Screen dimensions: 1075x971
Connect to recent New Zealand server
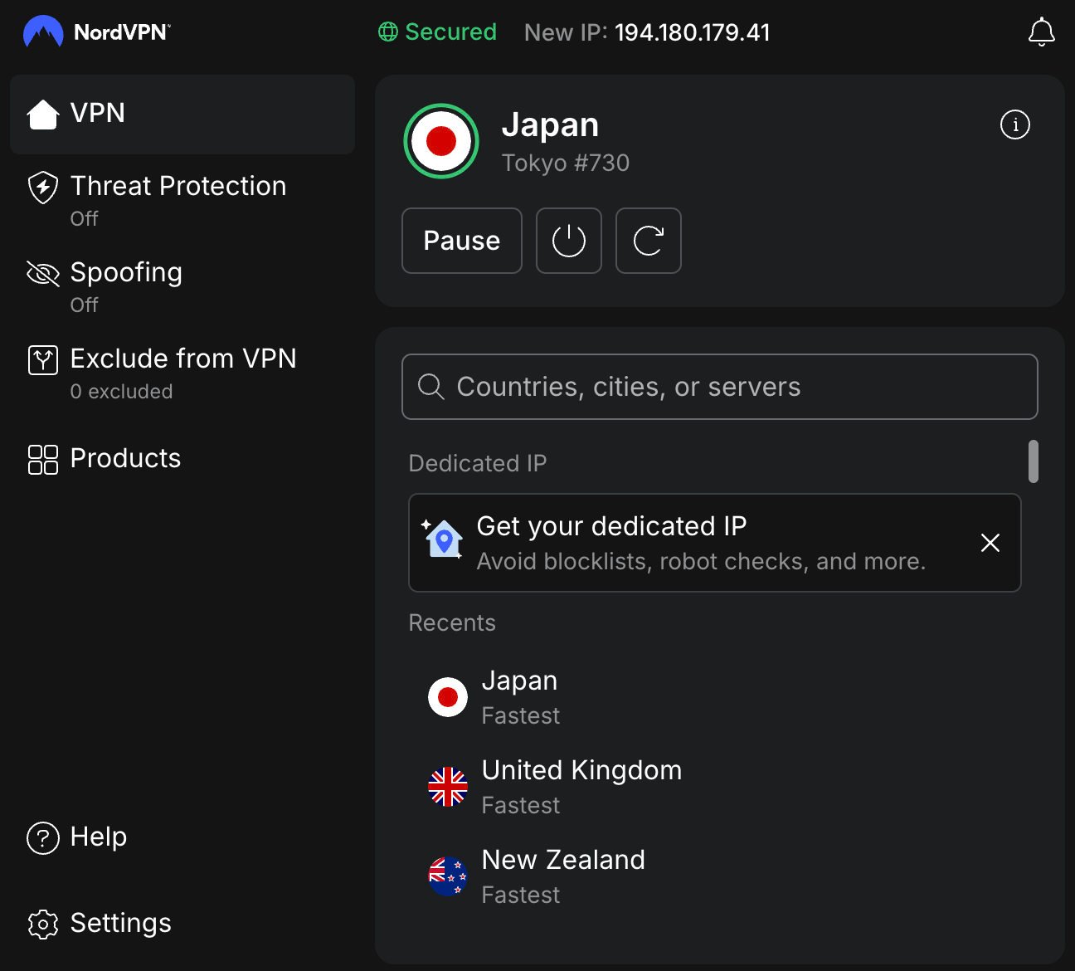pyautogui.click(x=715, y=876)
